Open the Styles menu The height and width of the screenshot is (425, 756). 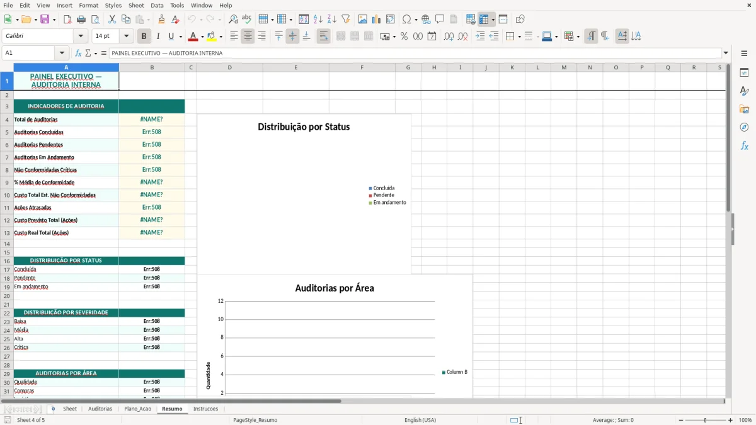coord(113,5)
